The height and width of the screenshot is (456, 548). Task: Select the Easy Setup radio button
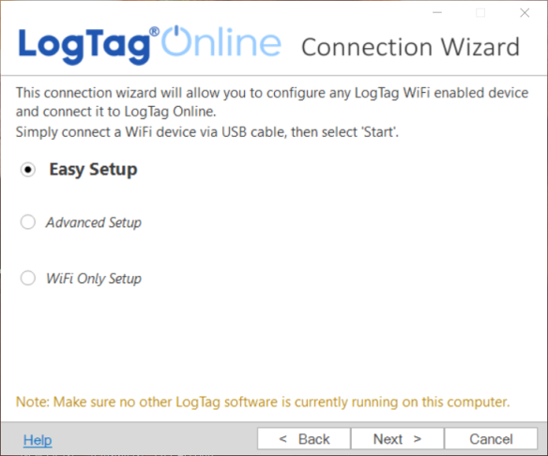(x=28, y=170)
